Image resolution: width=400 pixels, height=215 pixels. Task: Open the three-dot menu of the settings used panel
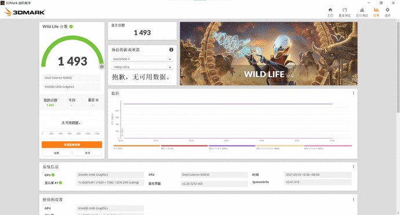coord(353,200)
